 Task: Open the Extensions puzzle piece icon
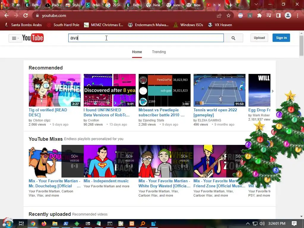click(259, 15)
